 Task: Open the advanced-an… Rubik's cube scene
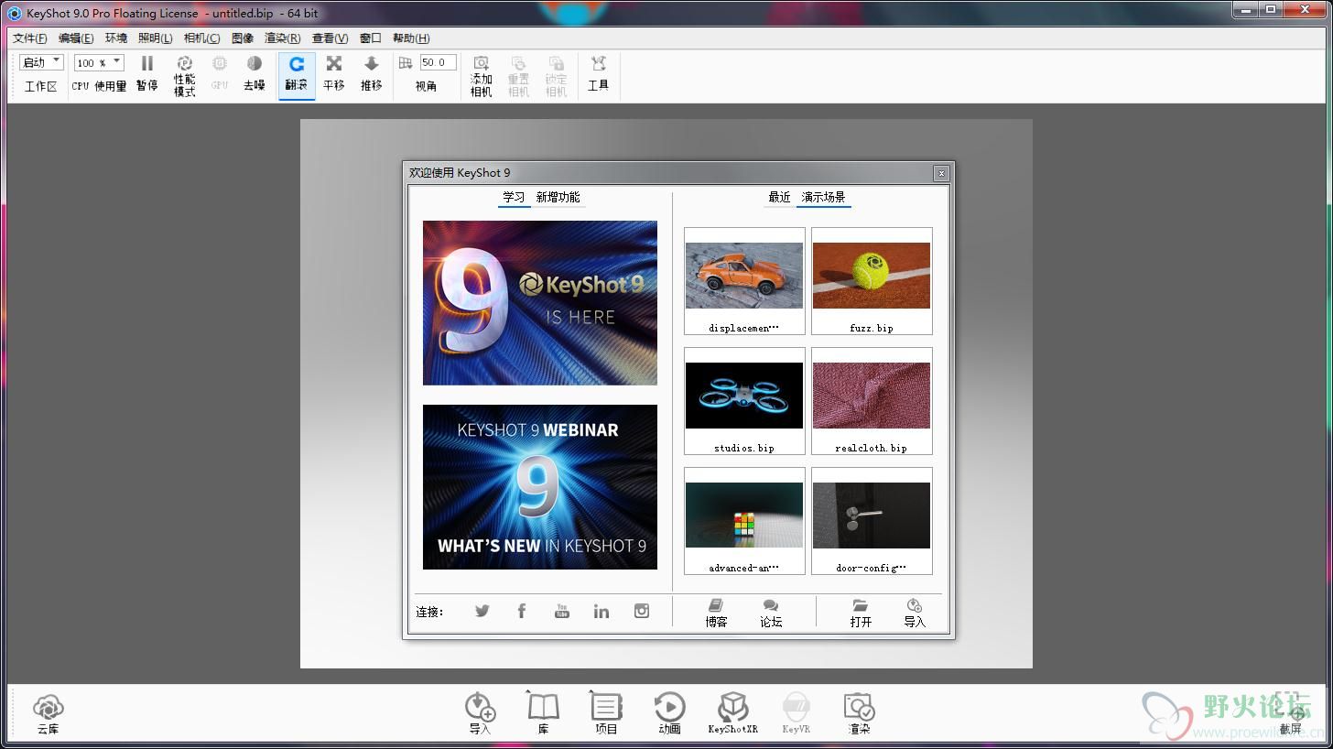744,521
